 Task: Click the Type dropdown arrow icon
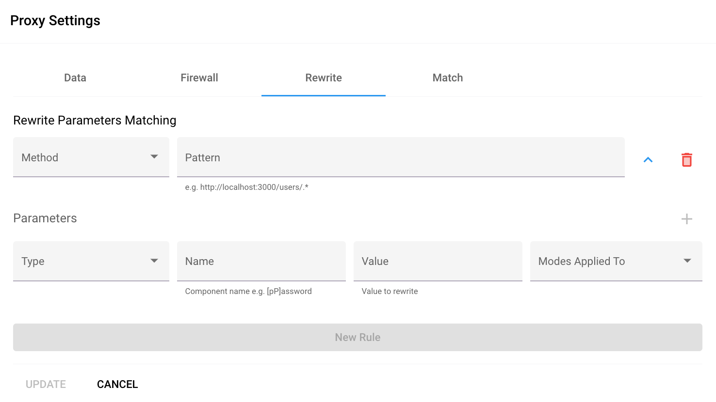(154, 261)
